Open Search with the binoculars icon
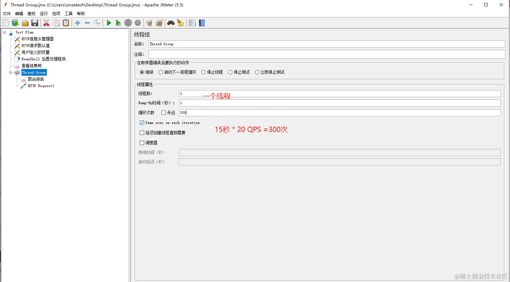510x282 pixels. click(171, 23)
